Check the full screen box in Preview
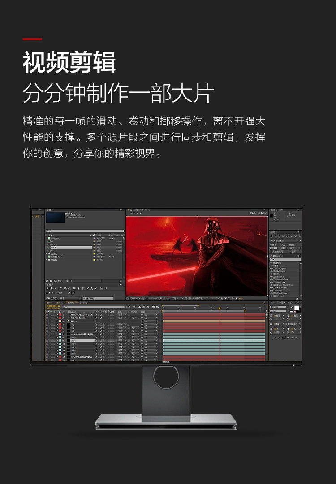Viewport: 336px width, 484px height. click(290, 251)
